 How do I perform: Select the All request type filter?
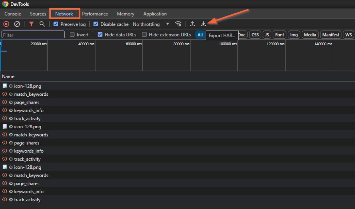tap(200, 35)
